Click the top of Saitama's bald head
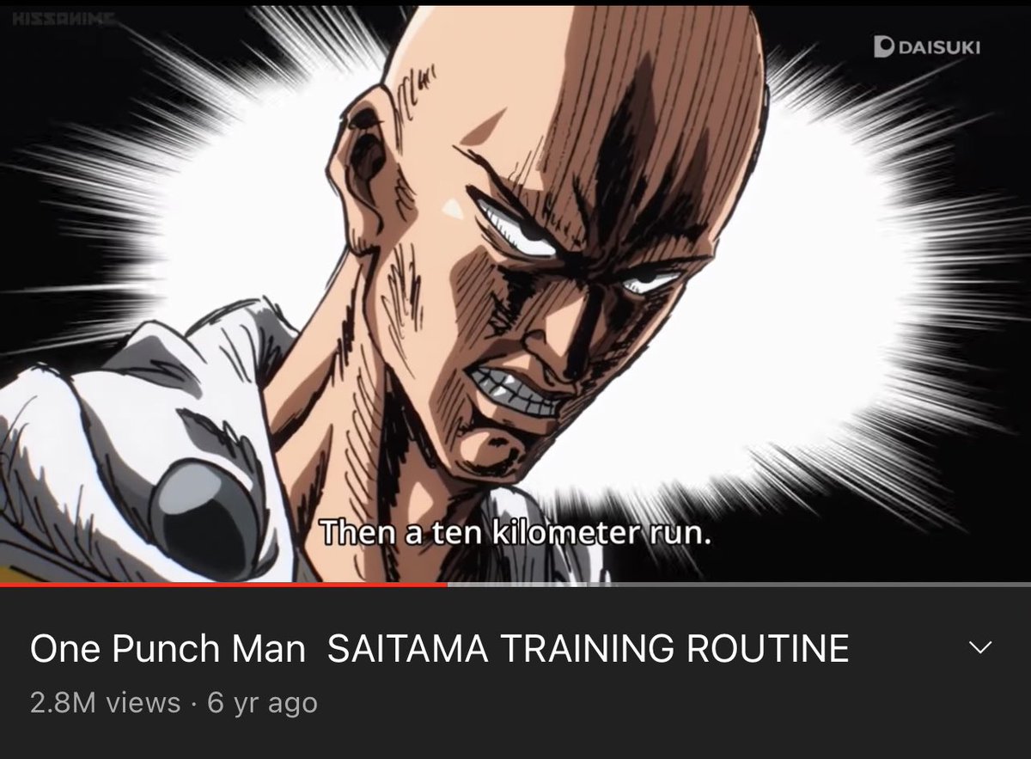Viewport: 1031px width, 759px height. [x=584, y=52]
